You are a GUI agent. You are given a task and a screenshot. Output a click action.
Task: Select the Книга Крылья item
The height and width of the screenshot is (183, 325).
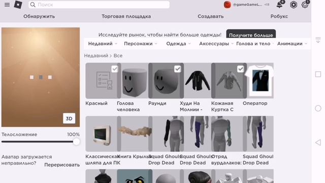point(135,134)
